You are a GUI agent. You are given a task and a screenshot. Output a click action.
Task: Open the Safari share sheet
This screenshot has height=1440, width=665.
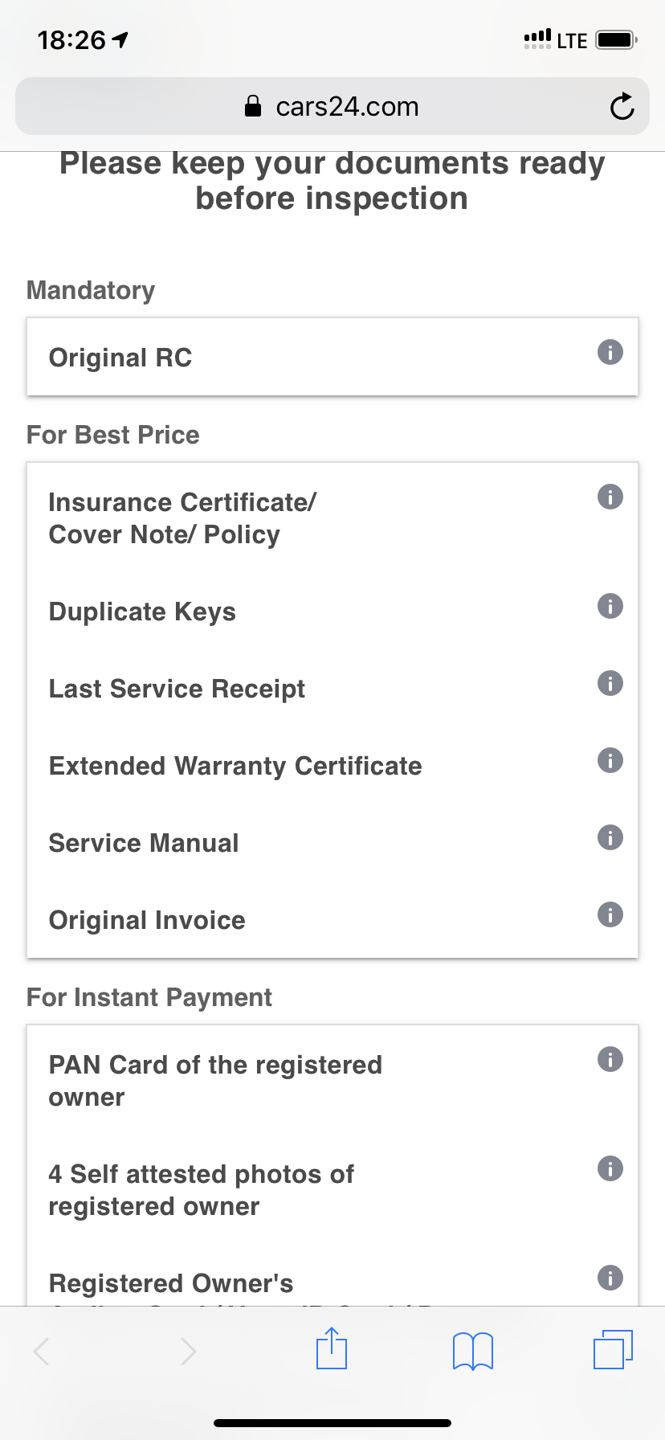(331, 1348)
